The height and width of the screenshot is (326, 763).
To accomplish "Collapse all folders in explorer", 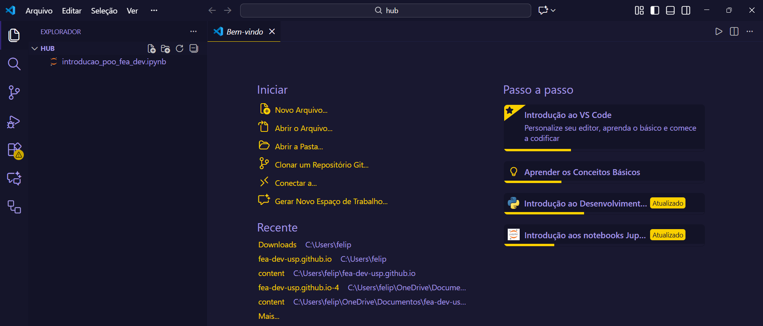I will pyautogui.click(x=194, y=48).
